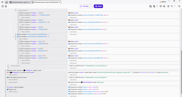The image size is (182, 97).
Task: Click the collision icon before NewSprite is in collision
Action: click(x=8, y=73)
